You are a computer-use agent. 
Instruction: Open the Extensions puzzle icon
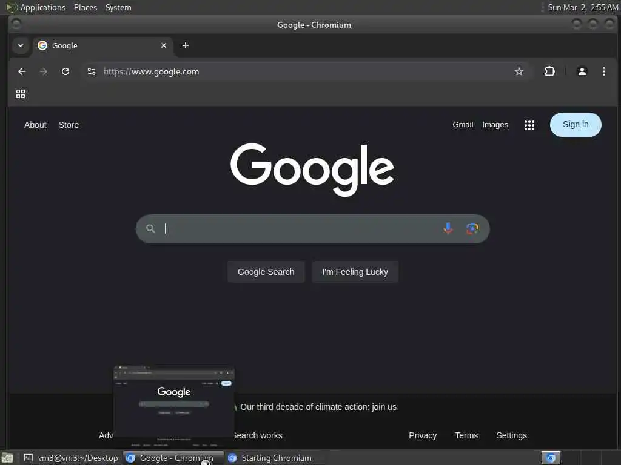549,71
